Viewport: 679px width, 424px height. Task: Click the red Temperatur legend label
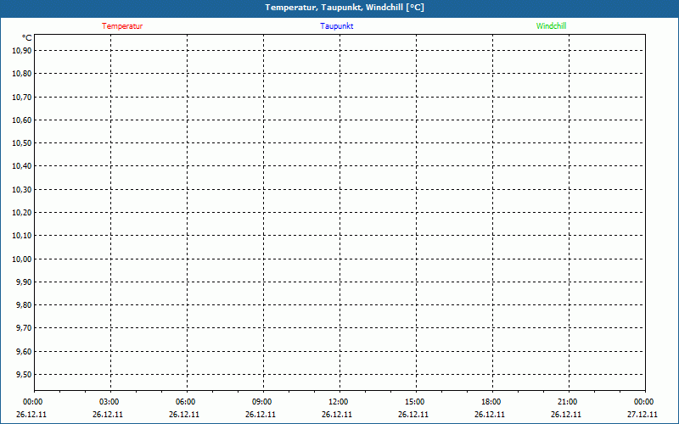(x=122, y=26)
